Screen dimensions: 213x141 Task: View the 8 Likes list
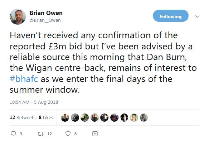click(x=46, y=117)
